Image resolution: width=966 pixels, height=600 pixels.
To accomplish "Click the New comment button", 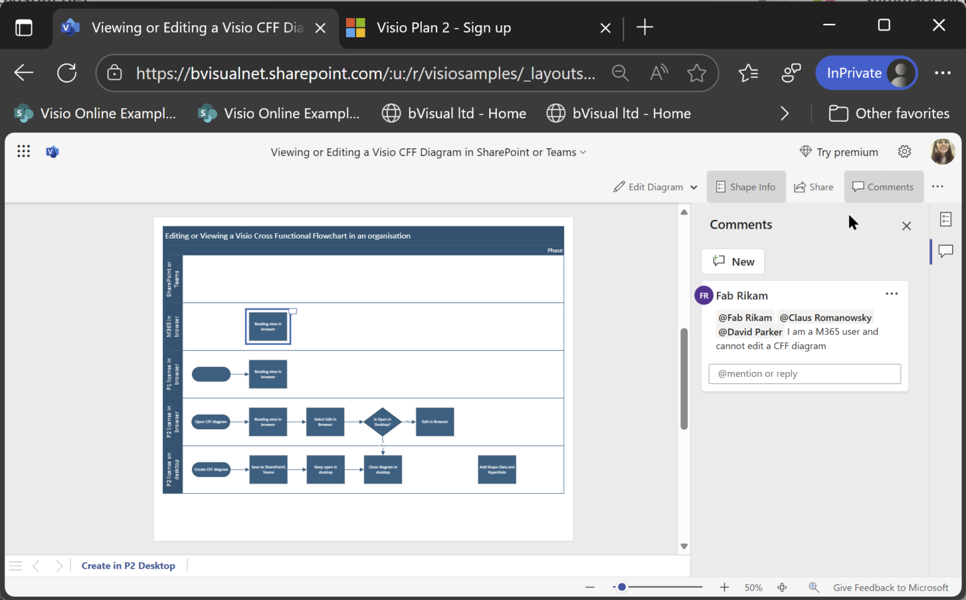I will tap(732, 261).
